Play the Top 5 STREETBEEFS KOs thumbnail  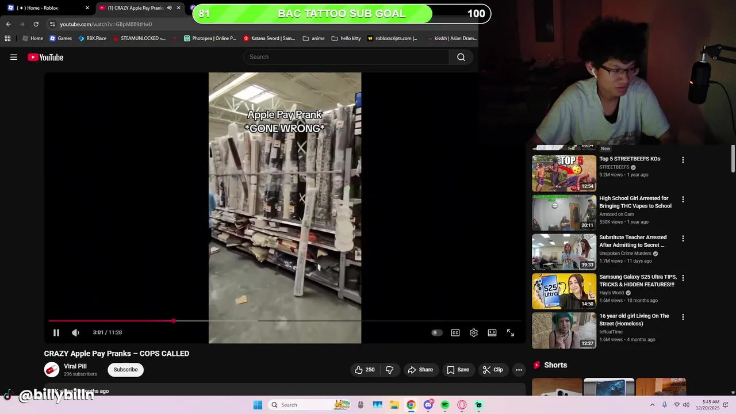click(x=564, y=173)
